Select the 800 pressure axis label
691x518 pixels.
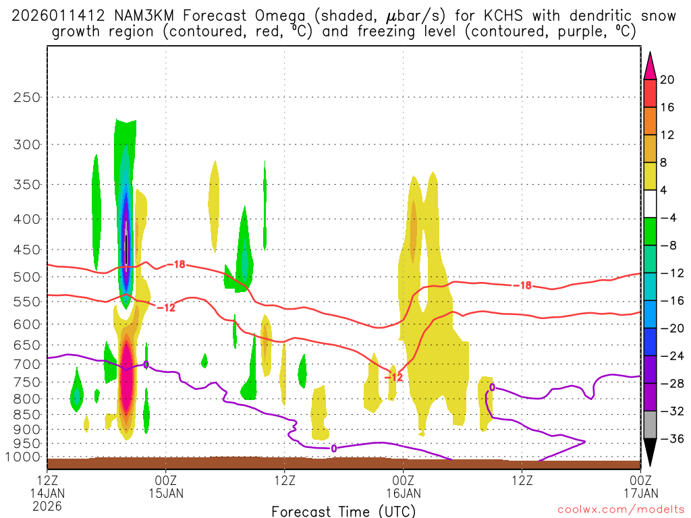[x=27, y=399]
